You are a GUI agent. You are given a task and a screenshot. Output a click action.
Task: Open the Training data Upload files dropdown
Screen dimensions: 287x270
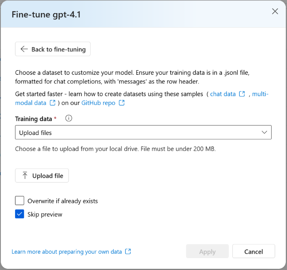pyautogui.click(x=143, y=132)
